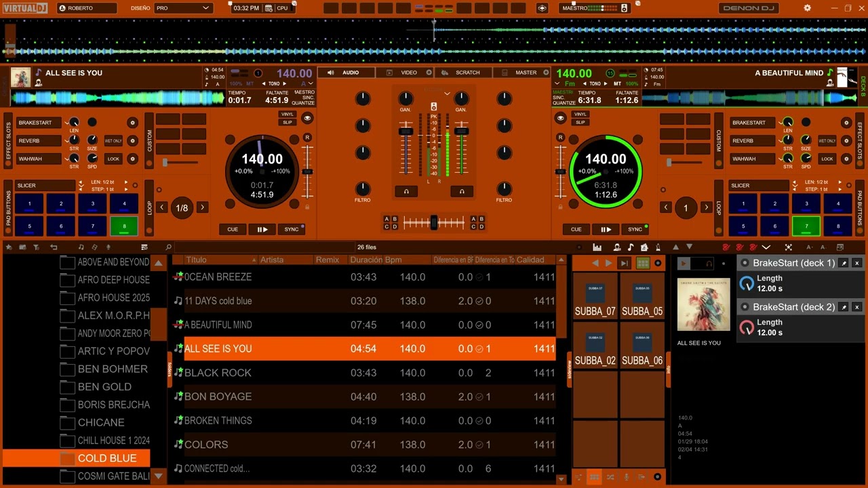Click the CUE button on the left deck
868x488 pixels.
(233, 229)
